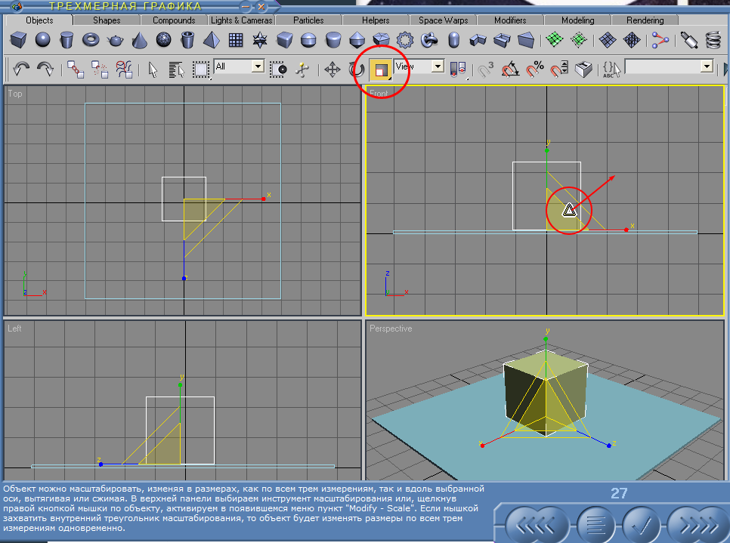Toggle Window/Crossing selection mode
Viewport: 730px width, 543px height.
(x=278, y=69)
